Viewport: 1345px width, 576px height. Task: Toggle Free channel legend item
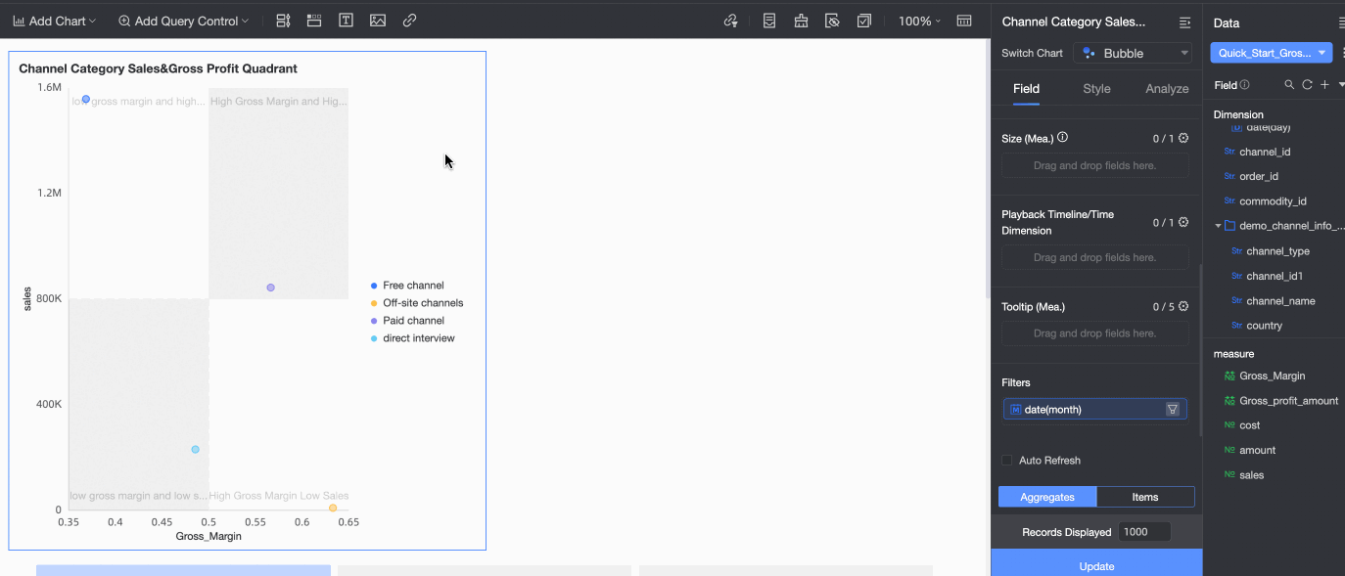[x=407, y=286]
